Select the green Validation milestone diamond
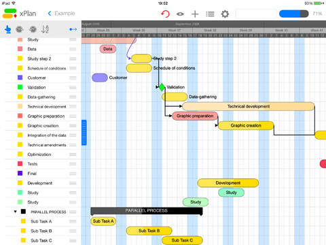Viewport: 326px width, 245px height. tap(162, 87)
